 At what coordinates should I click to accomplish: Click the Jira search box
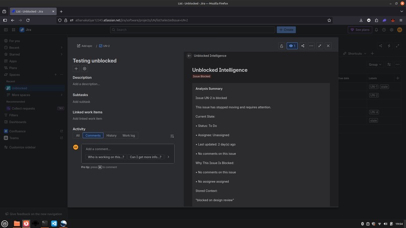click(x=192, y=30)
